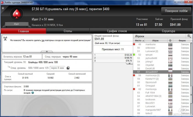The height and width of the screenshot is (117, 193).
Task: Click the flag next to jcking1
Action: 170,62
